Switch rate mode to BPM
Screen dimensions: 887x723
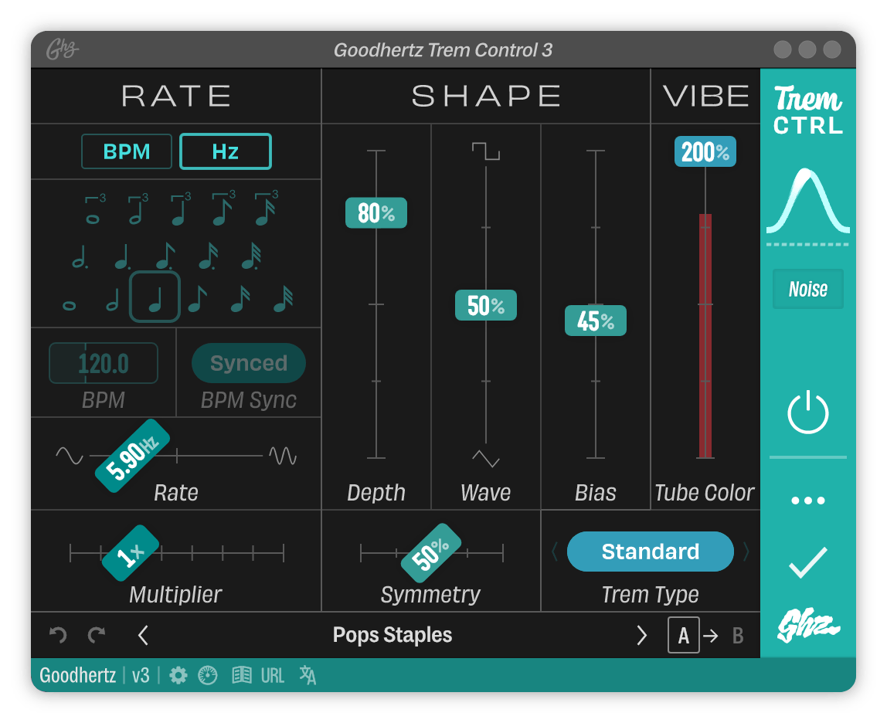tap(127, 151)
